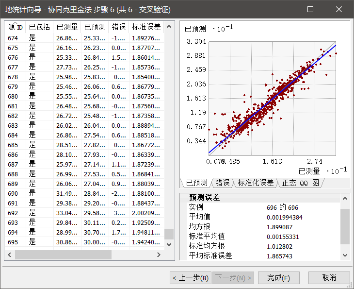Screen dimensions: 354x289
Task: Click predicted value cell 30.70...
Action: click(95, 233)
